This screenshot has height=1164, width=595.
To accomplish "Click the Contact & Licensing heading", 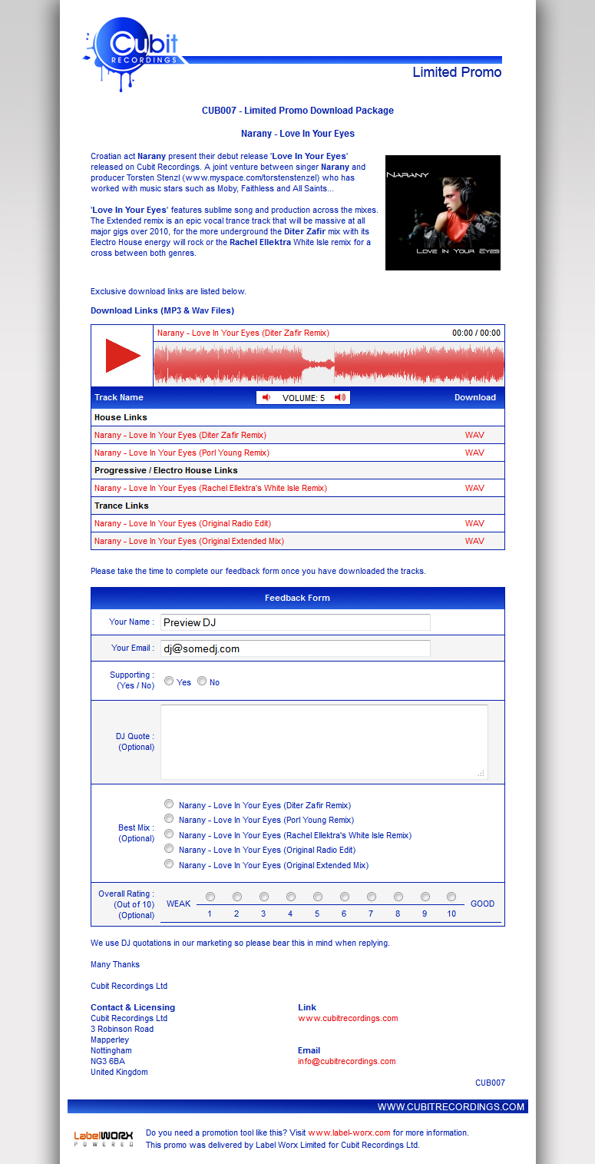I will (x=133, y=1007).
